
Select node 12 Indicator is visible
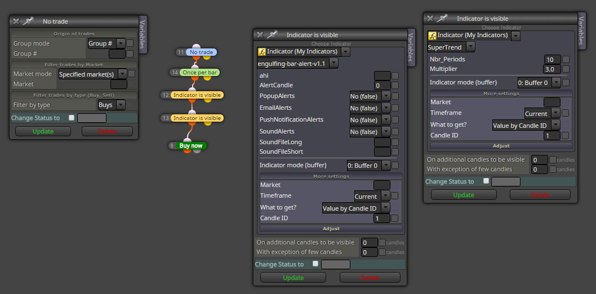(197, 95)
